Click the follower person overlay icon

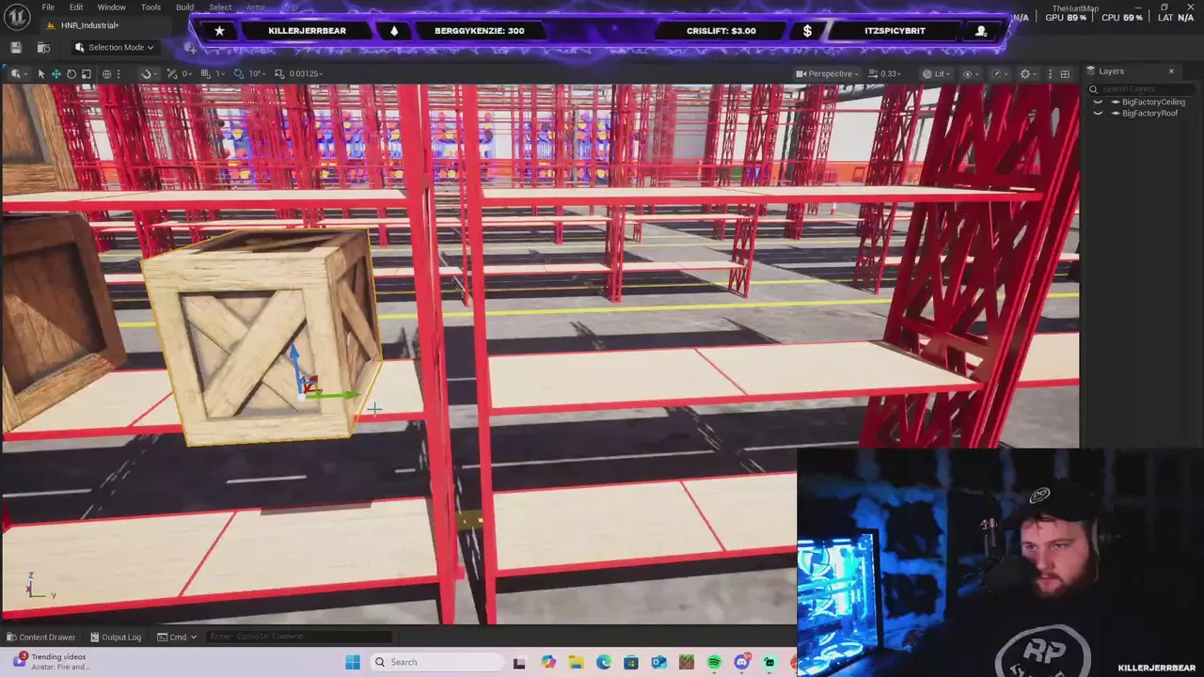(981, 31)
